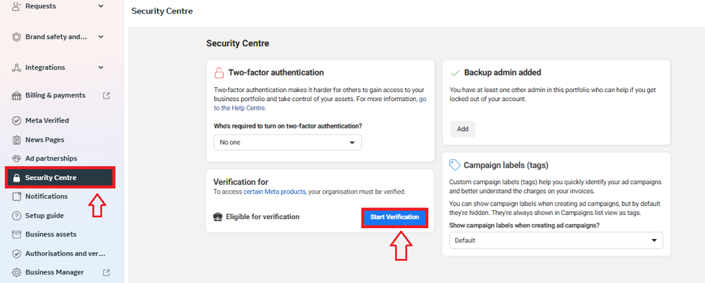Open the 'certain Meta products' link
The height and width of the screenshot is (283, 705).
tap(274, 192)
